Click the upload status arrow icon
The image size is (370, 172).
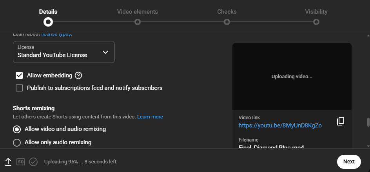(8, 162)
